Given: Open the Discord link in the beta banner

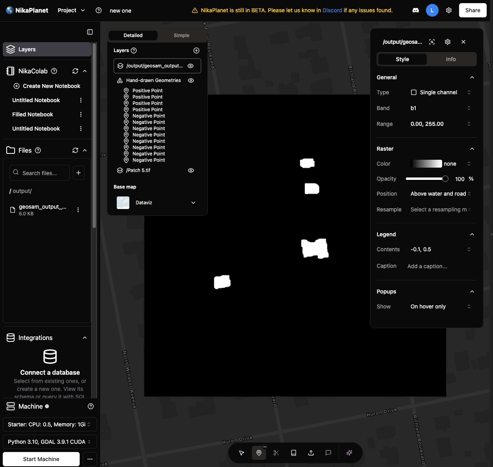Looking at the screenshot, I should pos(332,10).
